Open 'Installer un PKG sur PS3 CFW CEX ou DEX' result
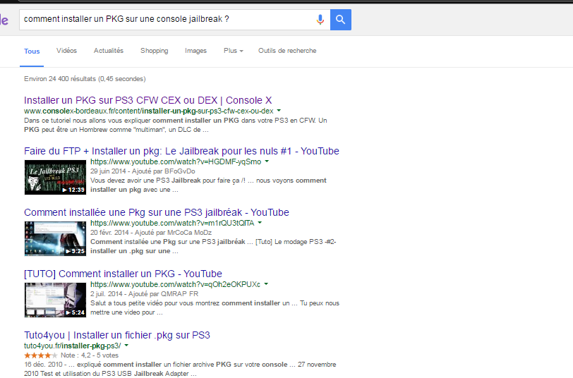Screen dimensions: 573x378 [x=148, y=100]
